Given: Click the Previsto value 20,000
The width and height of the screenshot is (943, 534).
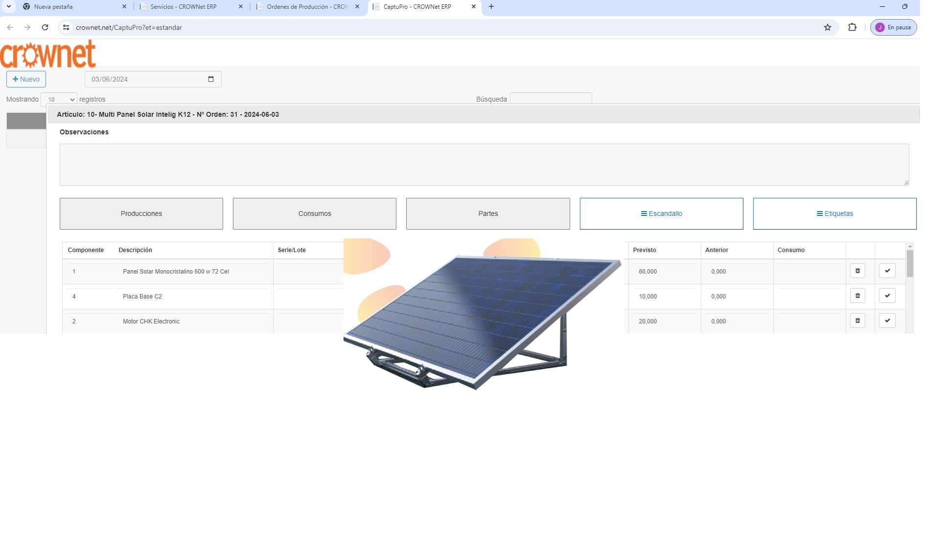Looking at the screenshot, I should (647, 321).
